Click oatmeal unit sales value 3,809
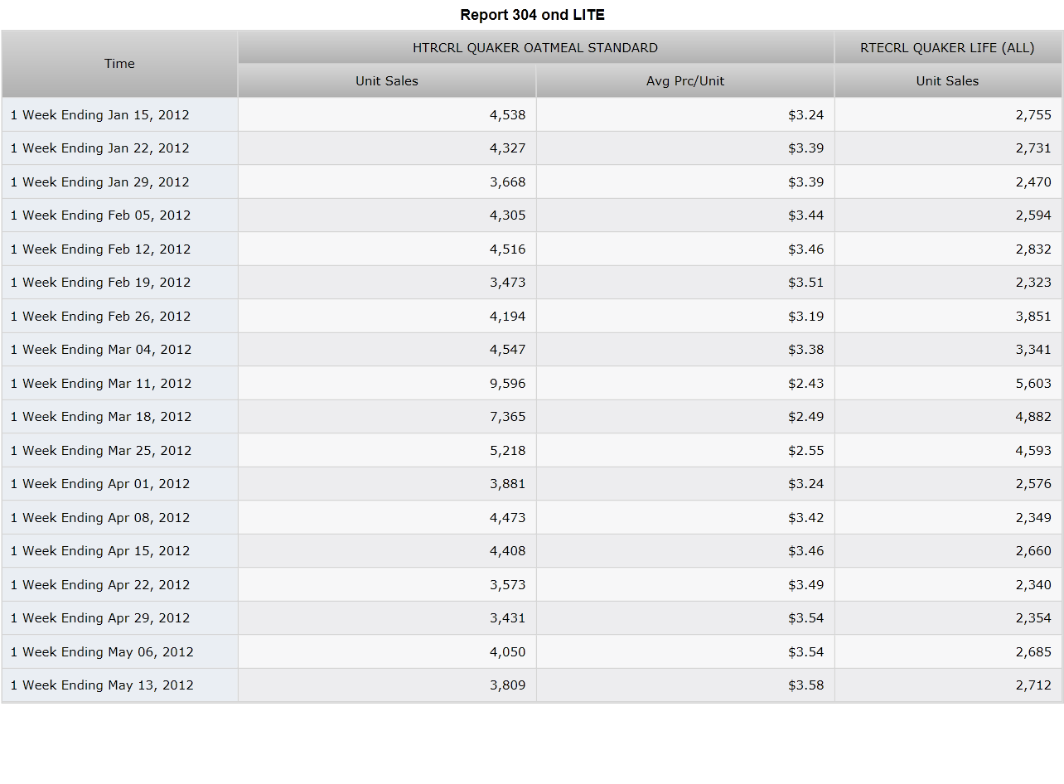Image resolution: width=1064 pixels, height=784 pixels. click(507, 685)
